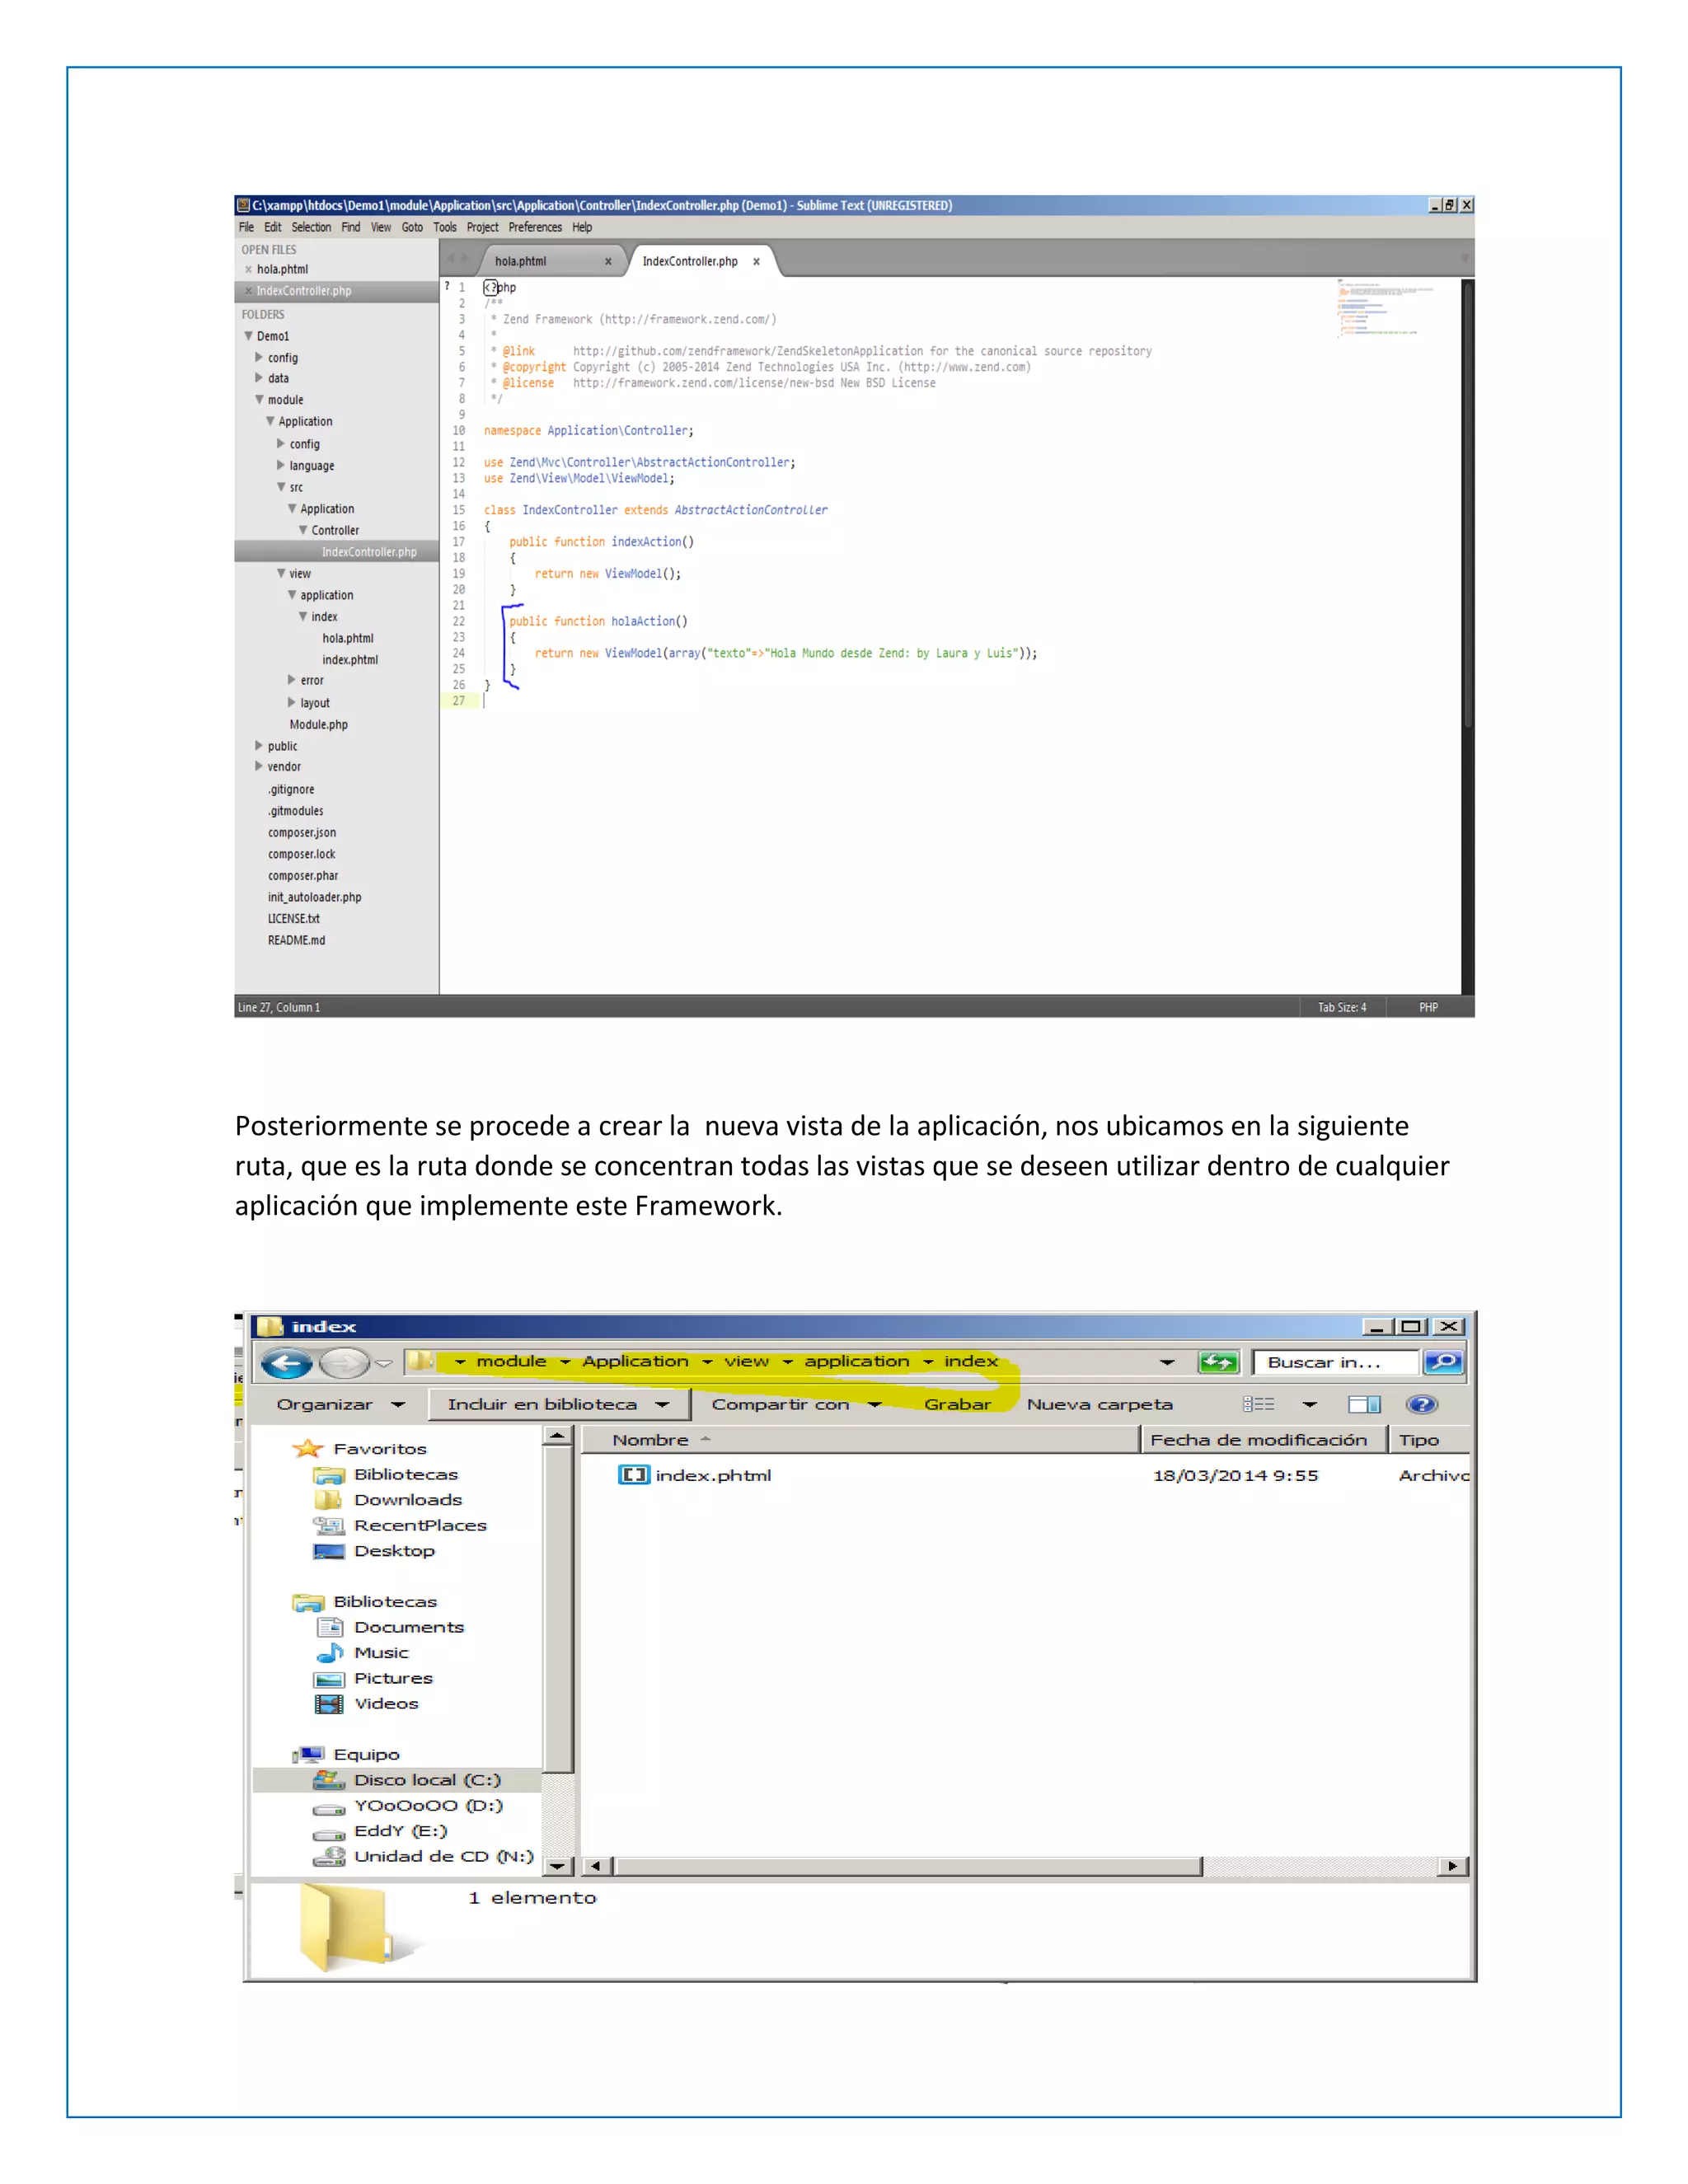This screenshot has width=1688, height=2184.
Task: Click the PHP syntax selector in status bar
Action: (1428, 1007)
